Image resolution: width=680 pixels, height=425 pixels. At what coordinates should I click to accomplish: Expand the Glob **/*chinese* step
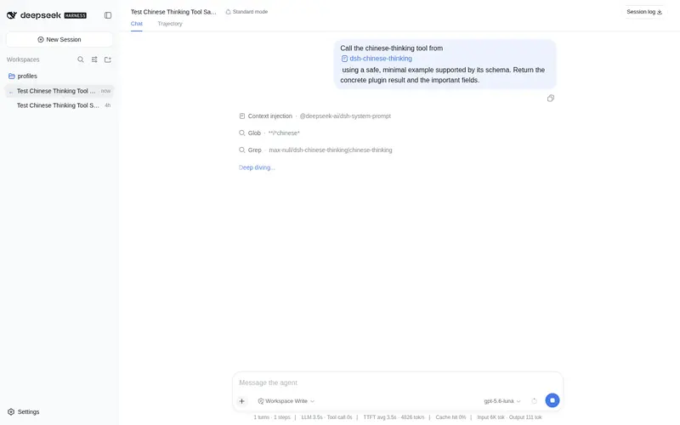pos(269,133)
